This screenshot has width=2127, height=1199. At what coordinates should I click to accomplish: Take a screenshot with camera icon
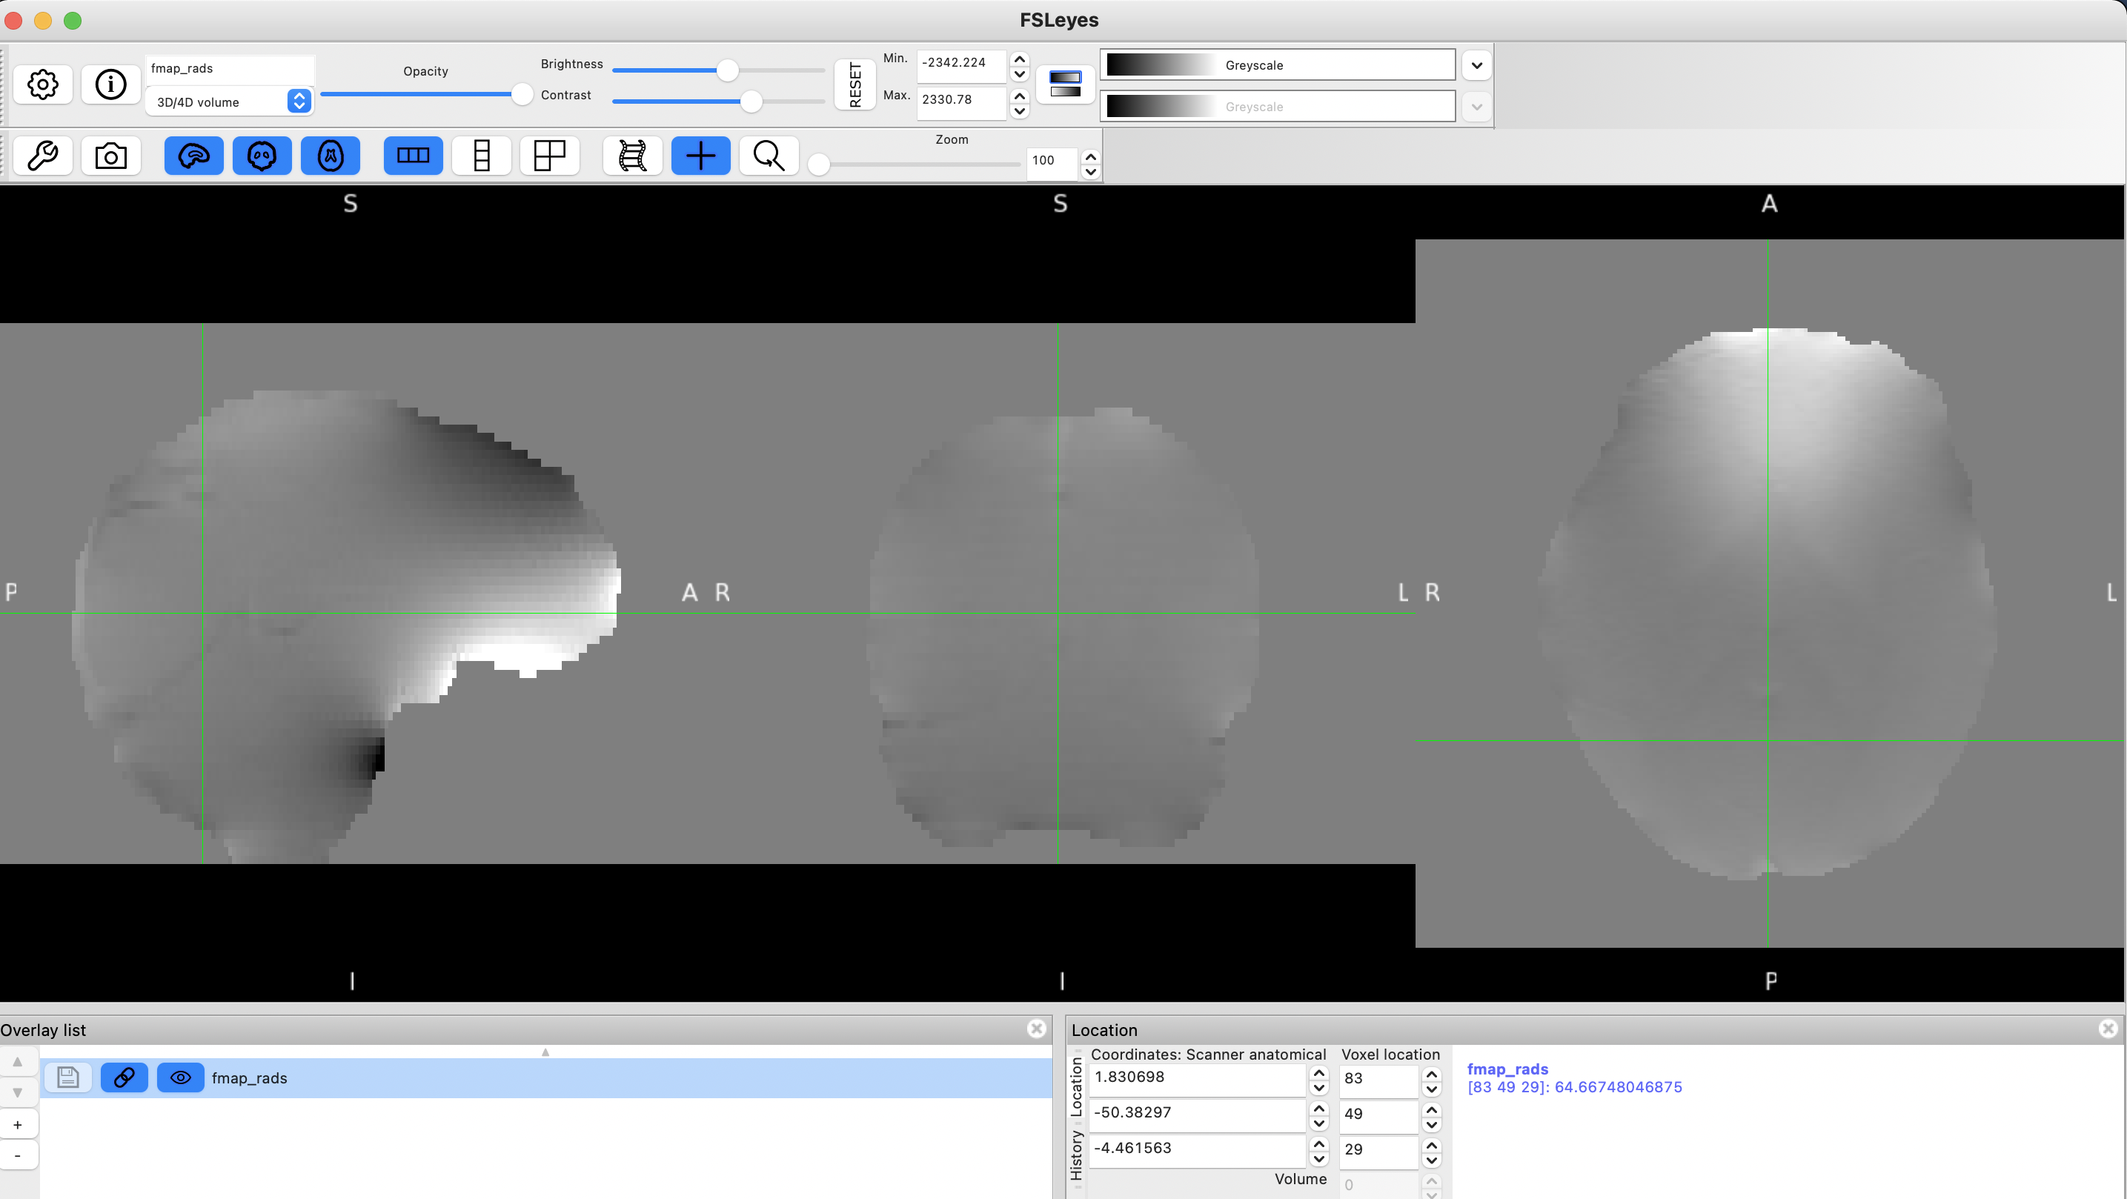coord(110,155)
